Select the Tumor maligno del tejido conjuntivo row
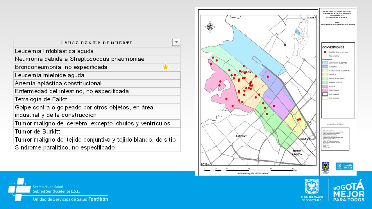The width and height of the screenshot is (372, 209). coord(97,140)
